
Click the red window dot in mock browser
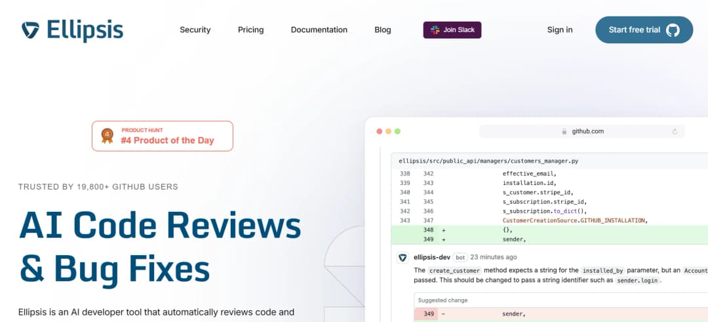379,131
